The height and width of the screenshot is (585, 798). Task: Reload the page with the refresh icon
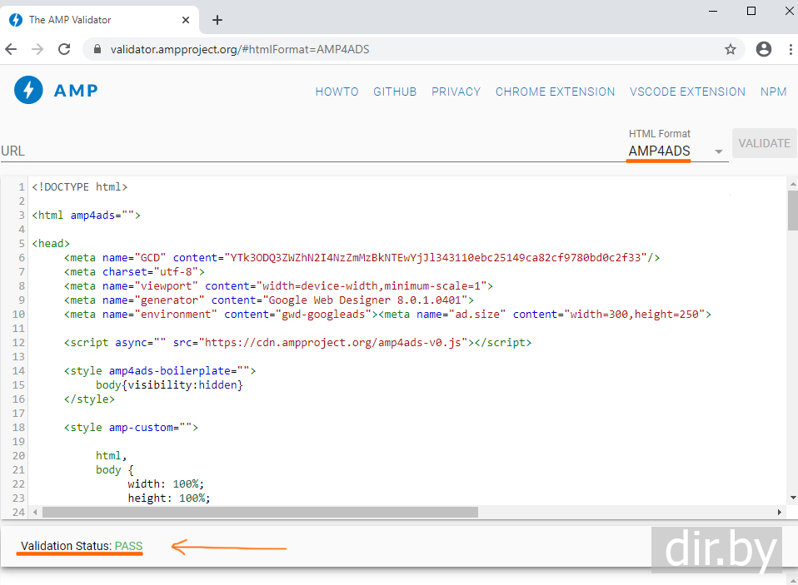click(64, 49)
